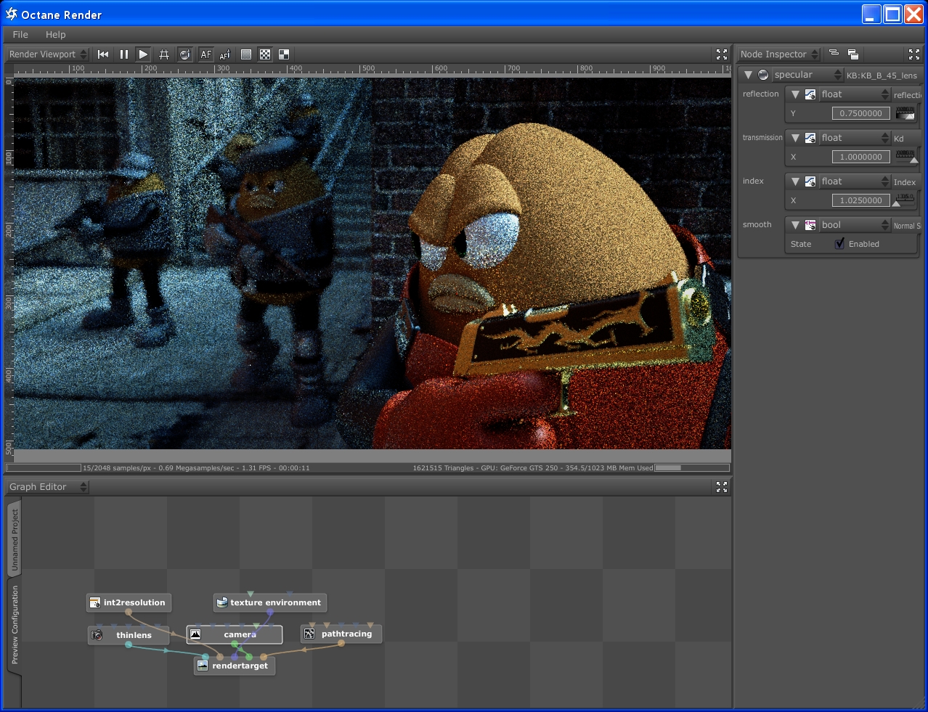Open the File menu
Screen dimensions: 928x712
(x=20, y=34)
